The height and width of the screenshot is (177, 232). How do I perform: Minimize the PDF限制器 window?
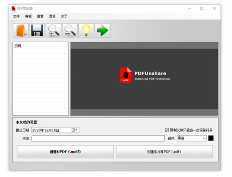(190, 9)
